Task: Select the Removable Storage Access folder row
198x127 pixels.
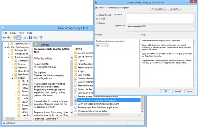Action: [85, 67]
